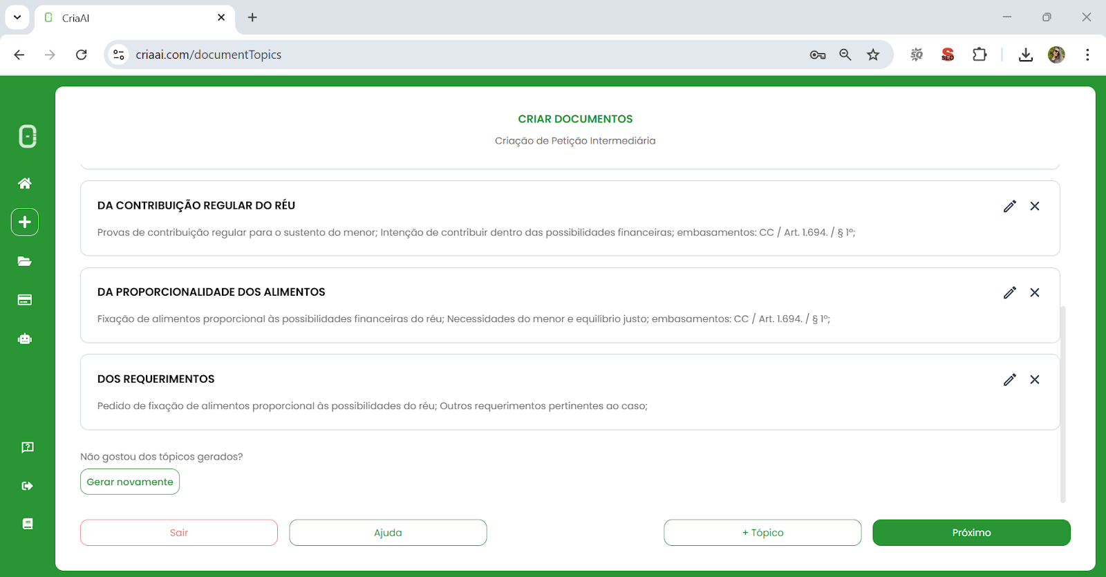Edit the DA CONTRIBUIÇÃO REGULAR DO RÉU topic
Screen dimensions: 1106x577
point(1010,206)
